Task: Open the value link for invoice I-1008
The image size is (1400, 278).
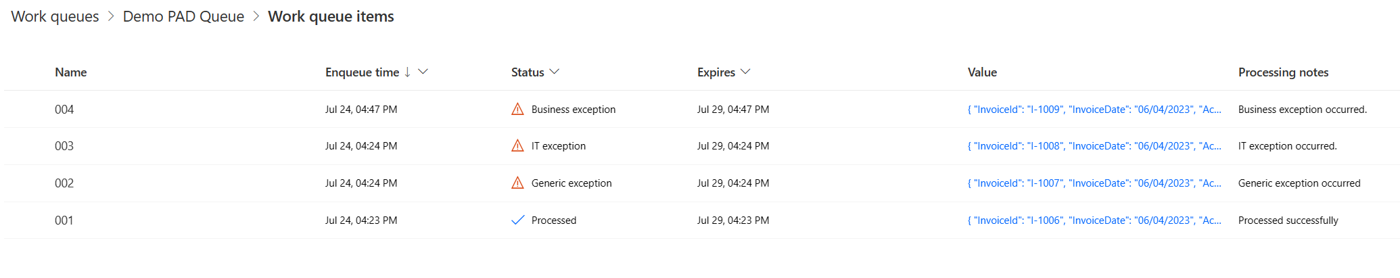Action: (1094, 146)
